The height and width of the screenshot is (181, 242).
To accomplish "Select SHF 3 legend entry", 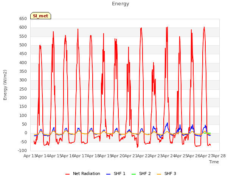I will pyautogui.click(x=166, y=173).
